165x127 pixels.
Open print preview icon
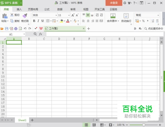pos(20,29)
